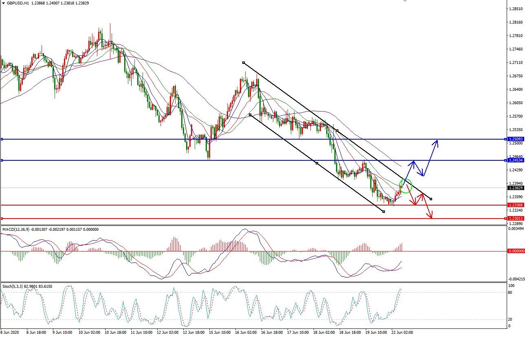Click the 18 Jun 18:00 time label
Image resolution: width=525 pixels, height=337 pixels.
coord(350,333)
